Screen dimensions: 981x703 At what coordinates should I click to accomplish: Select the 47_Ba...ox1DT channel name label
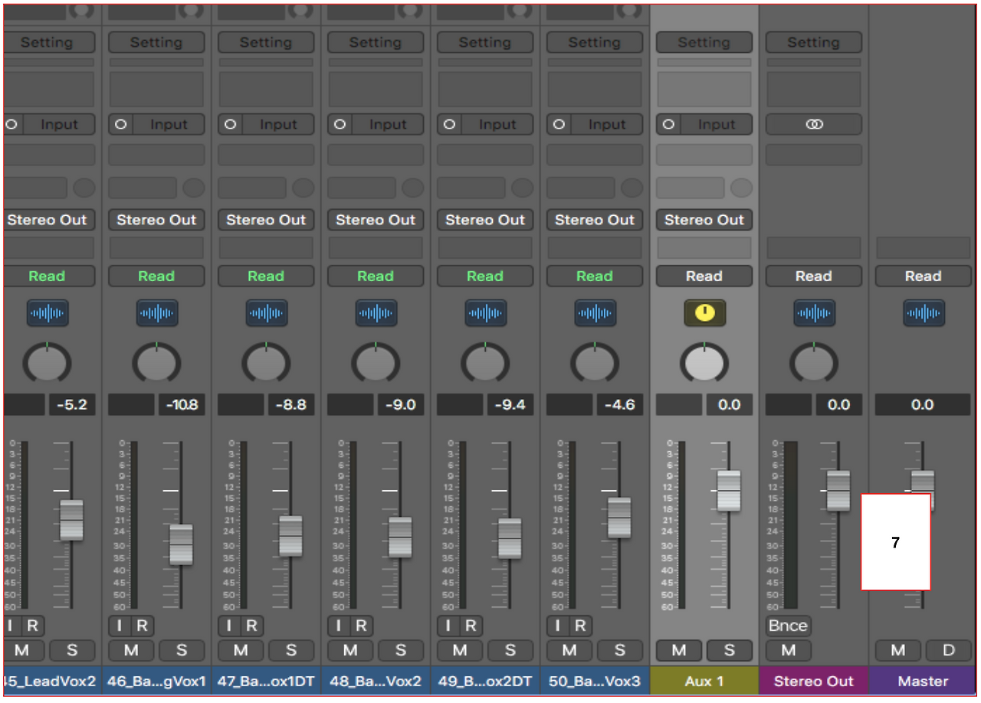pyautogui.click(x=266, y=681)
